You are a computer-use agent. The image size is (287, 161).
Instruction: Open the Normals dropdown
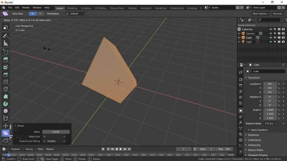point(278,14)
